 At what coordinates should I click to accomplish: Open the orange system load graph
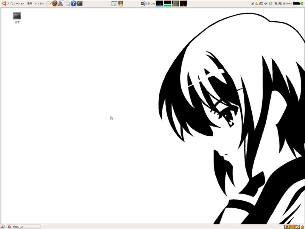click(x=183, y=4)
